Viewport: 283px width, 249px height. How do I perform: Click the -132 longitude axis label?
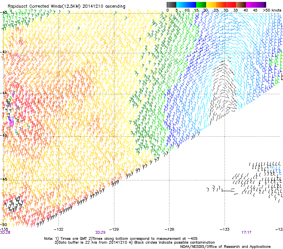[x=59, y=229]
